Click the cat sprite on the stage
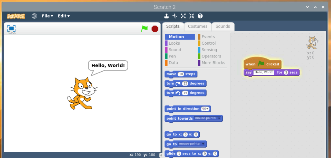Screen dimensions: 331x158 click(82, 93)
